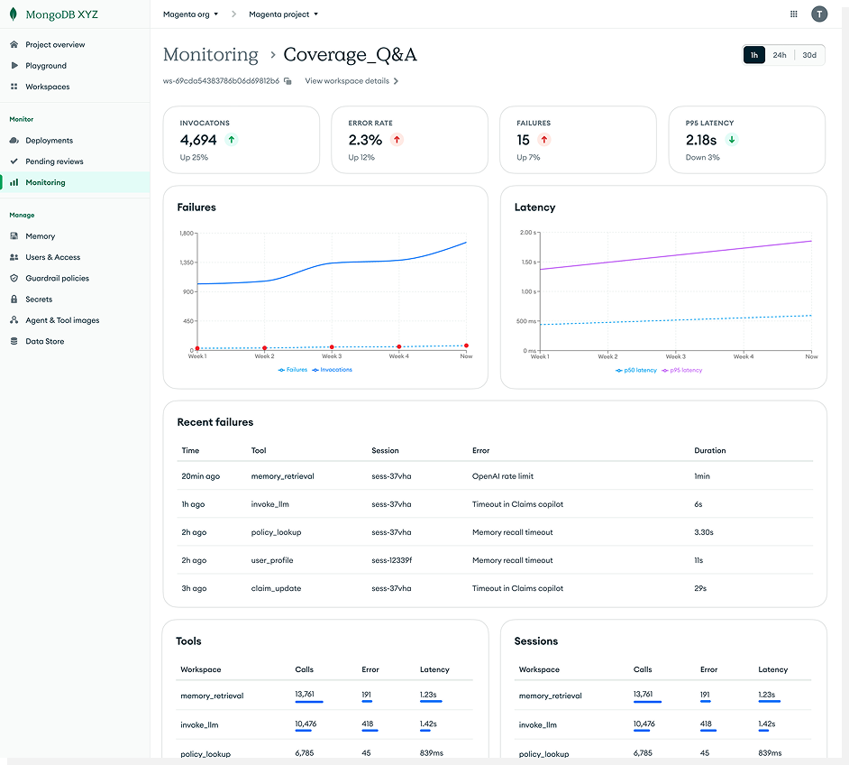The height and width of the screenshot is (765, 849).
Task: Click the green down arrow beside P95 Latency
Action: point(732,140)
